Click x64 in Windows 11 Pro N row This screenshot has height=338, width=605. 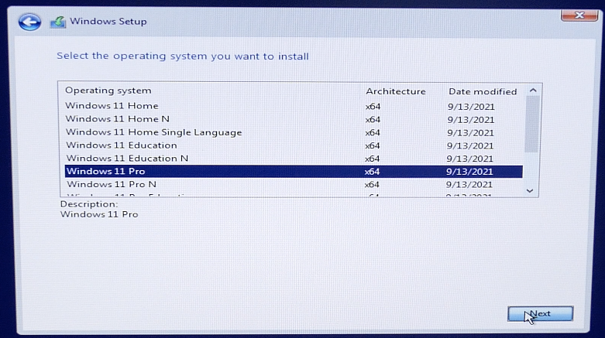[372, 185]
